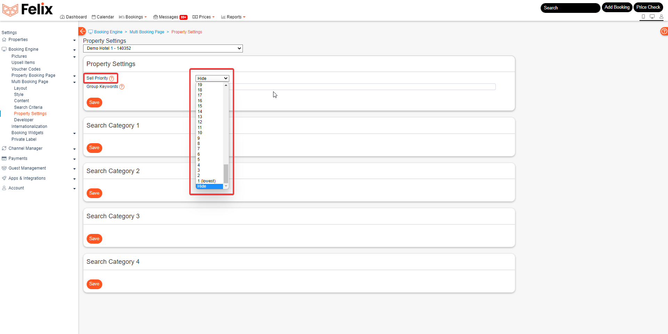668x334 pixels.
Task: Pick priority 10 from the list
Action: [209, 133]
